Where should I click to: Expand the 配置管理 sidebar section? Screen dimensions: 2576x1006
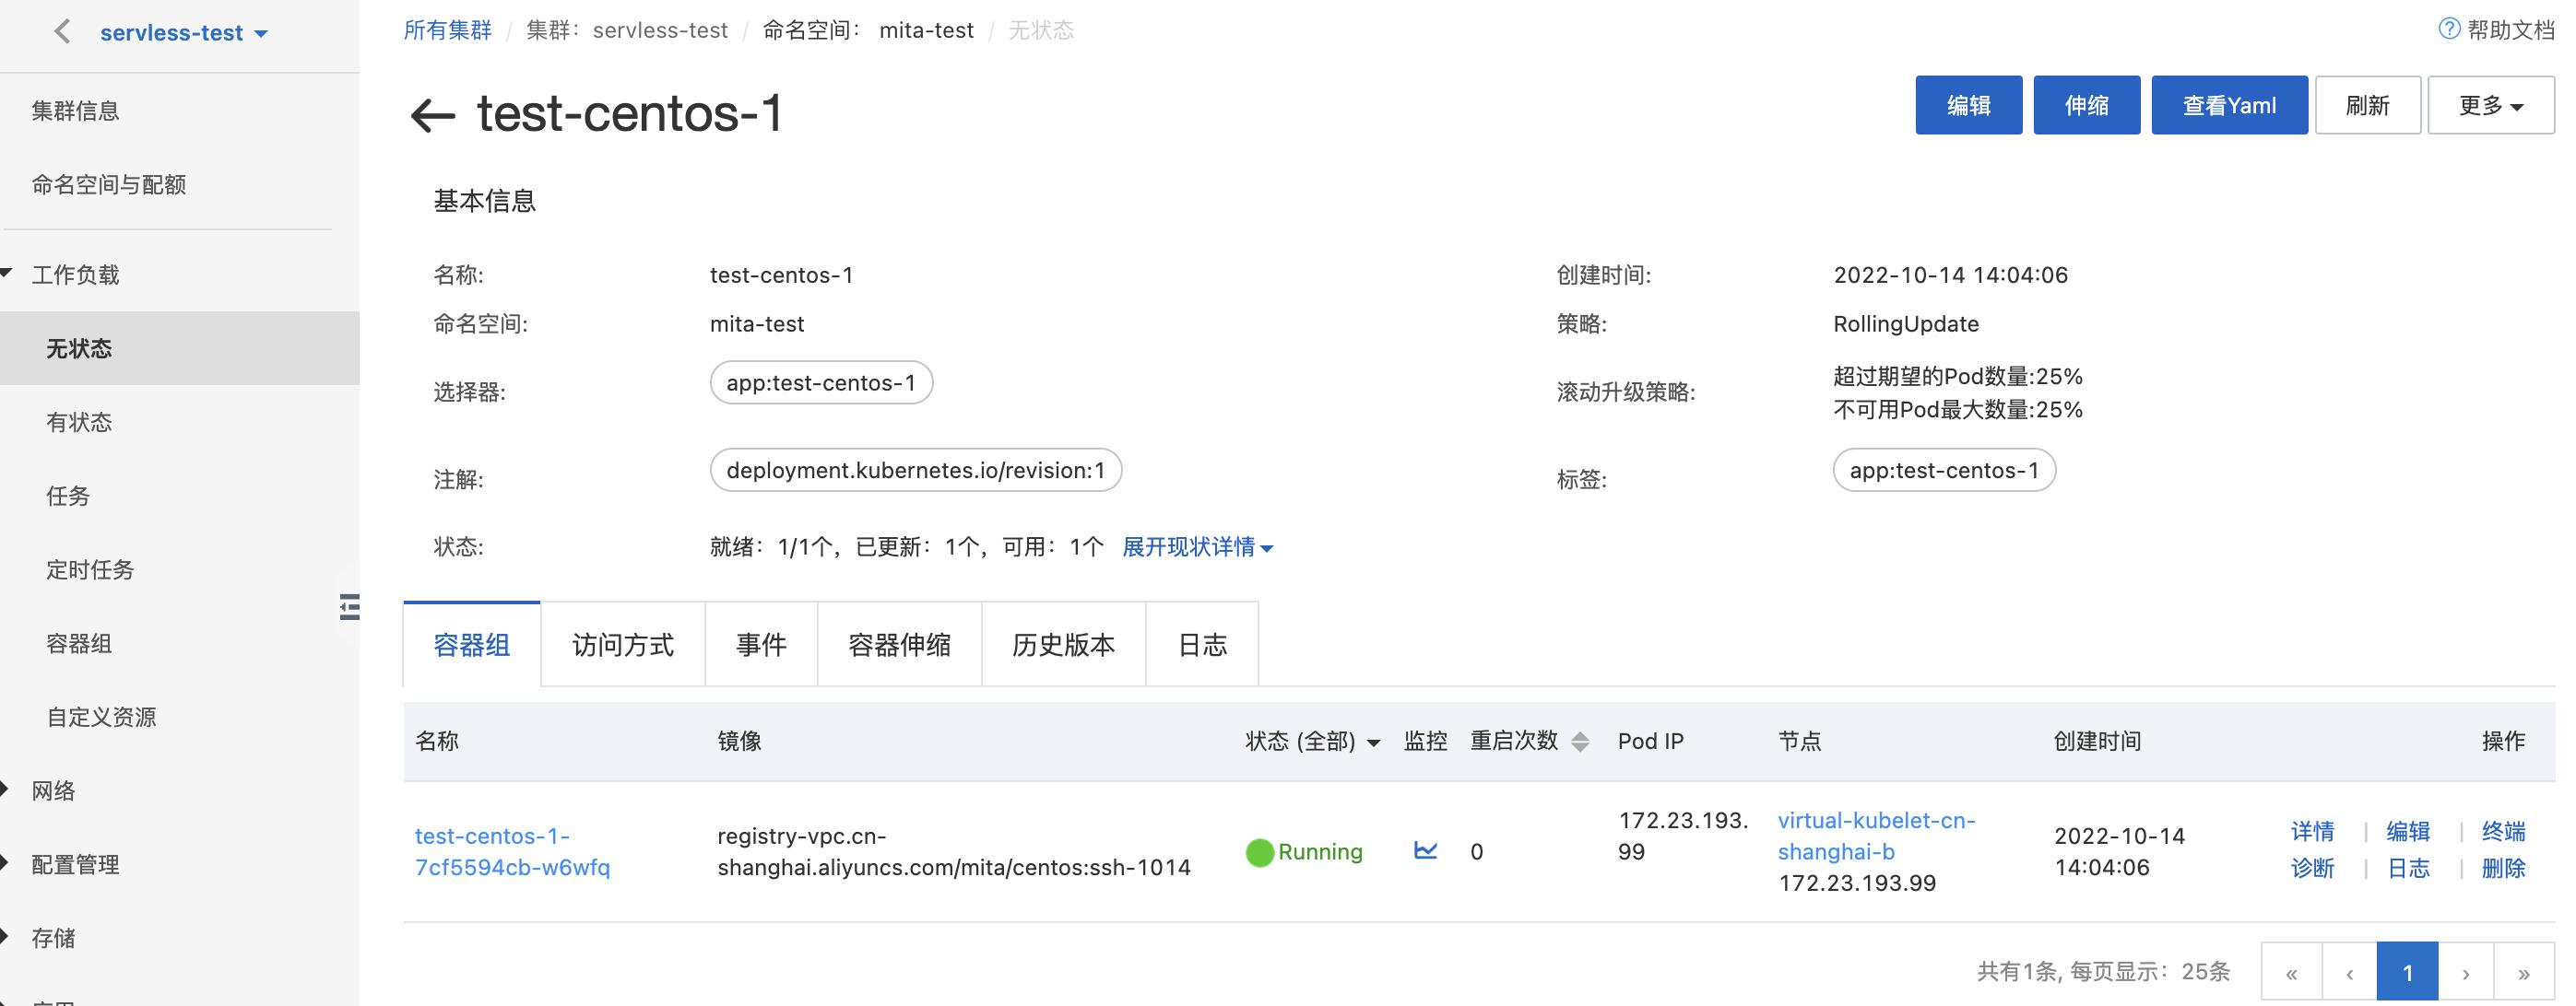click(5, 864)
